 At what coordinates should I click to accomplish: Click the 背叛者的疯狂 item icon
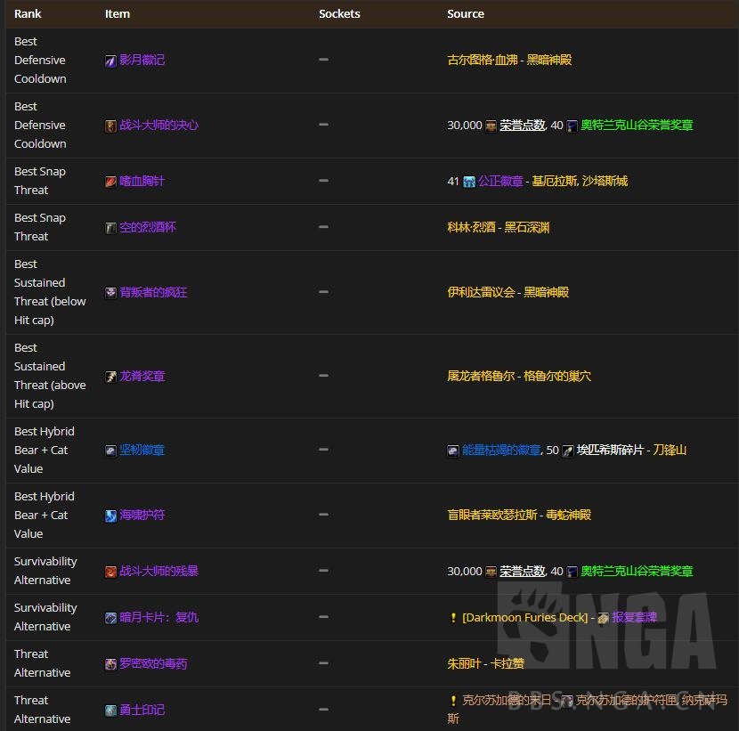click(110, 292)
